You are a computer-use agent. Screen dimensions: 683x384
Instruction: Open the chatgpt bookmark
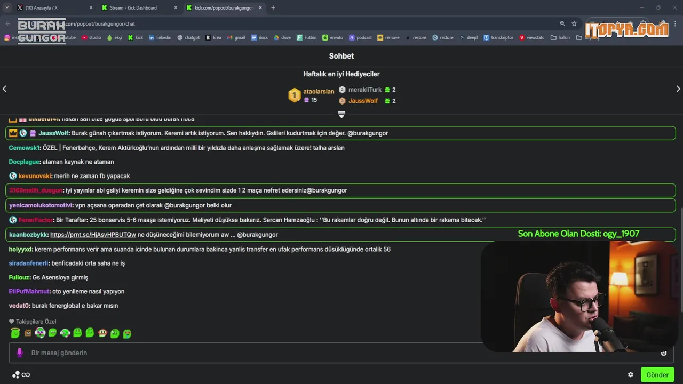188,38
